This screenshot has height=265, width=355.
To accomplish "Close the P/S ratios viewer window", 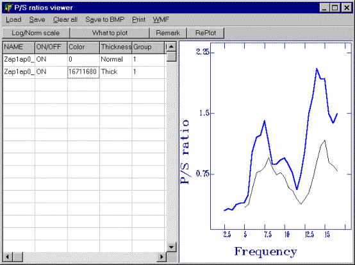I will coord(347,8).
